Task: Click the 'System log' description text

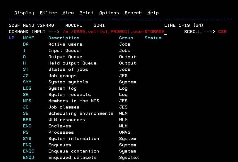Action: pos(62,88)
